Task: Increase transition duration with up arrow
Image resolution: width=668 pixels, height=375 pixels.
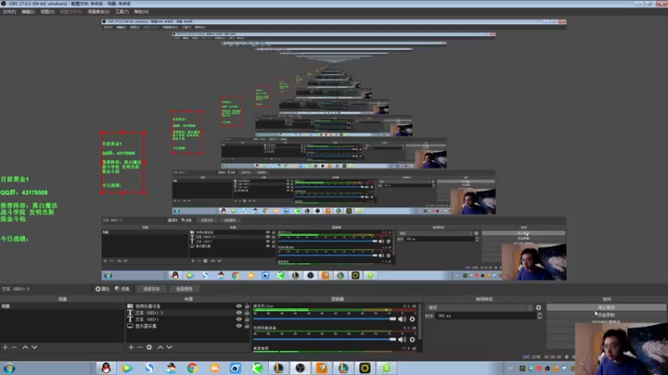Action: click(x=539, y=314)
